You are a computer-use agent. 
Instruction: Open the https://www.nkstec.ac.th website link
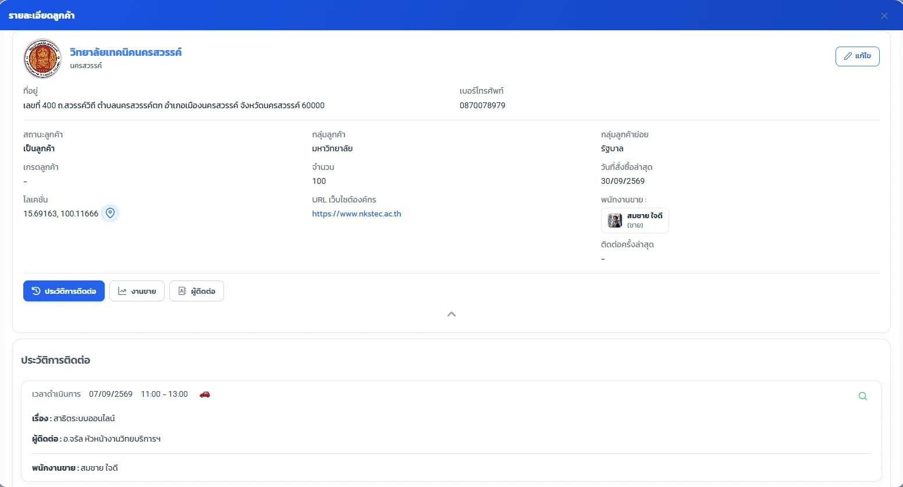click(357, 214)
